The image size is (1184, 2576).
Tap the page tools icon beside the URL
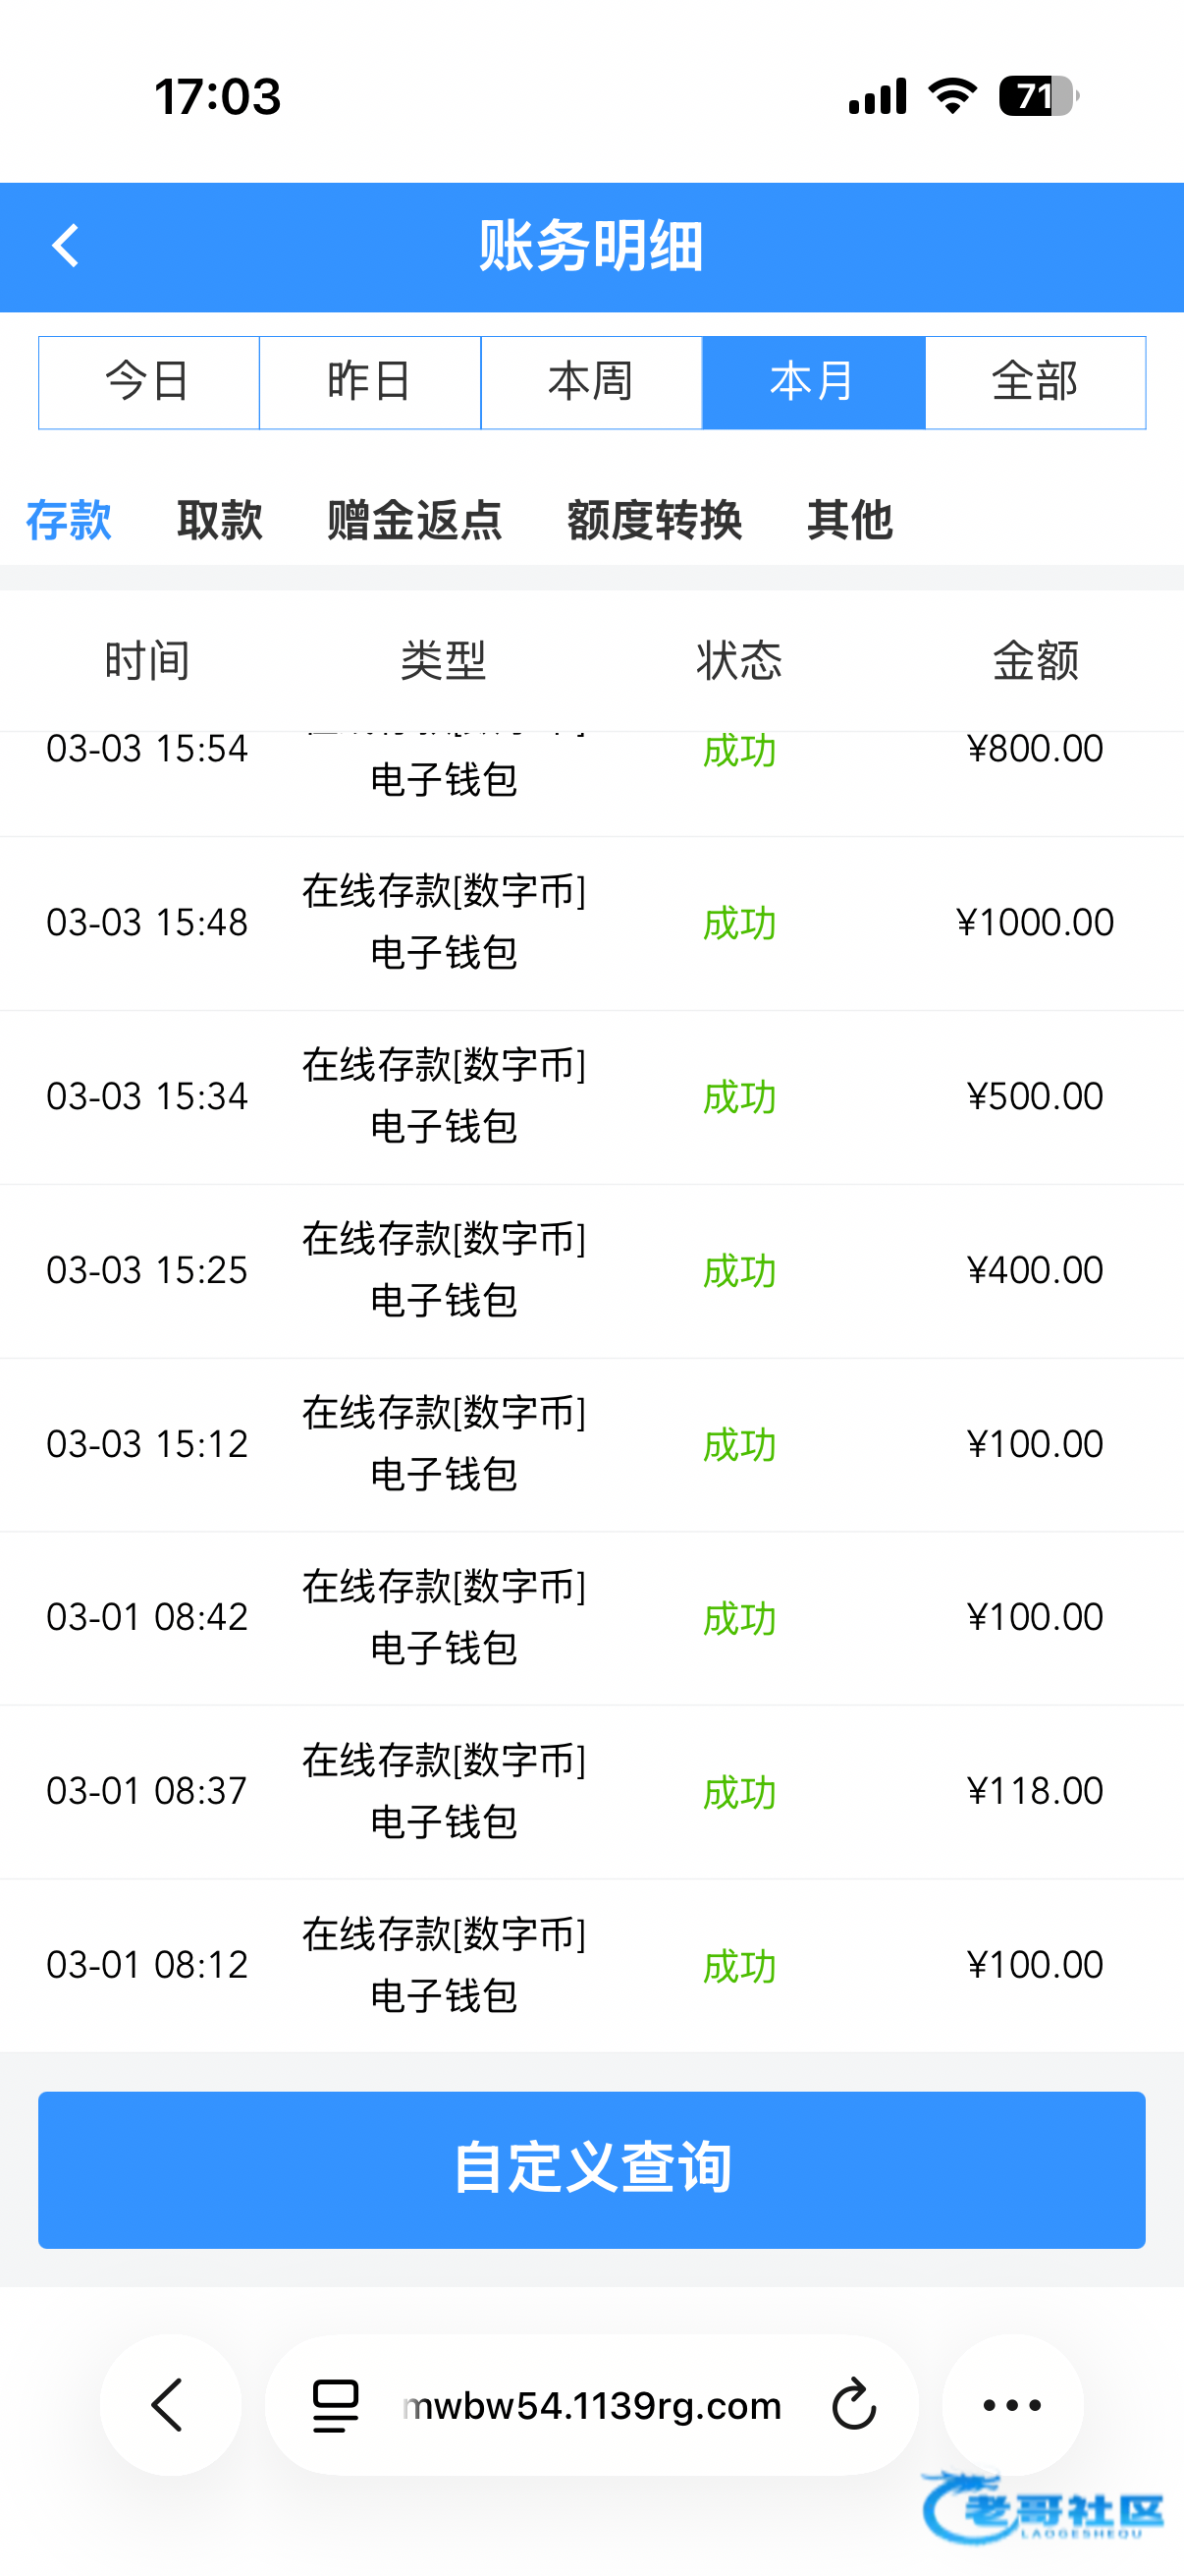[336, 2404]
